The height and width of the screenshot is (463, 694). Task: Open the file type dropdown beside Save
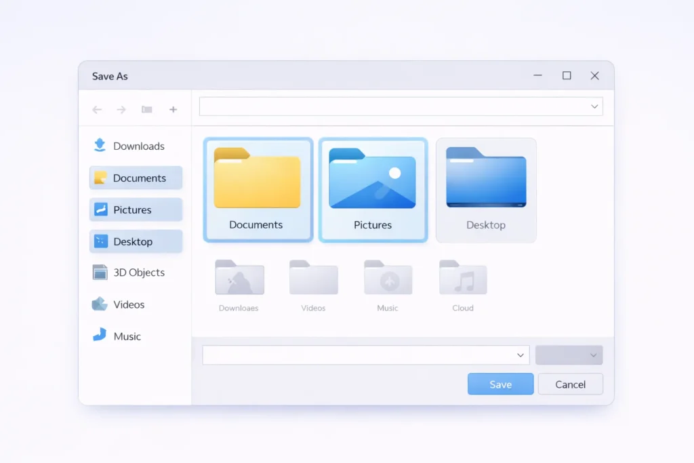569,355
